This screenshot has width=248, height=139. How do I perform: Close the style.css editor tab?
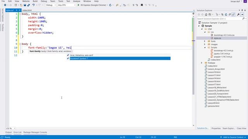20,10
